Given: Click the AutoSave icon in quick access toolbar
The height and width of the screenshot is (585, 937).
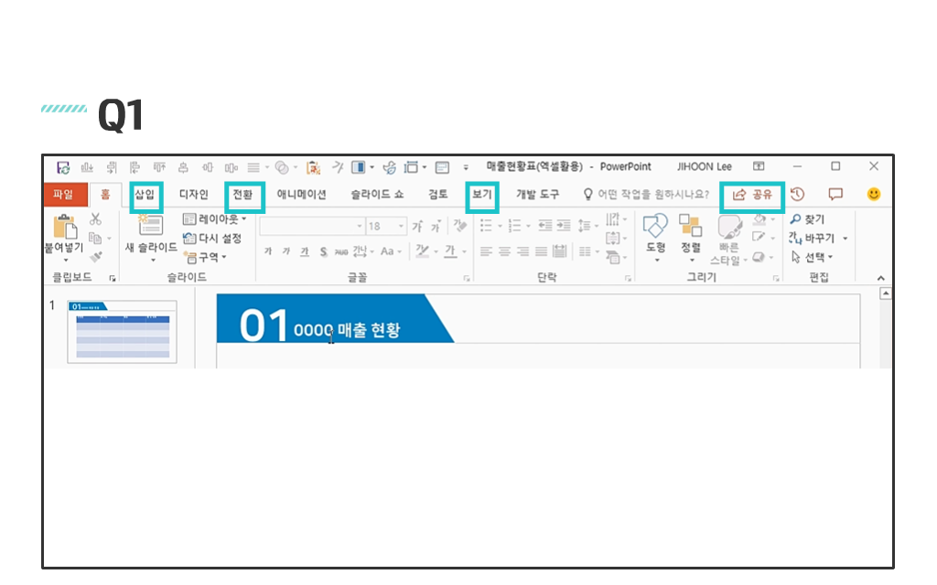Looking at the screenshot, I should (x=63, y=168).
